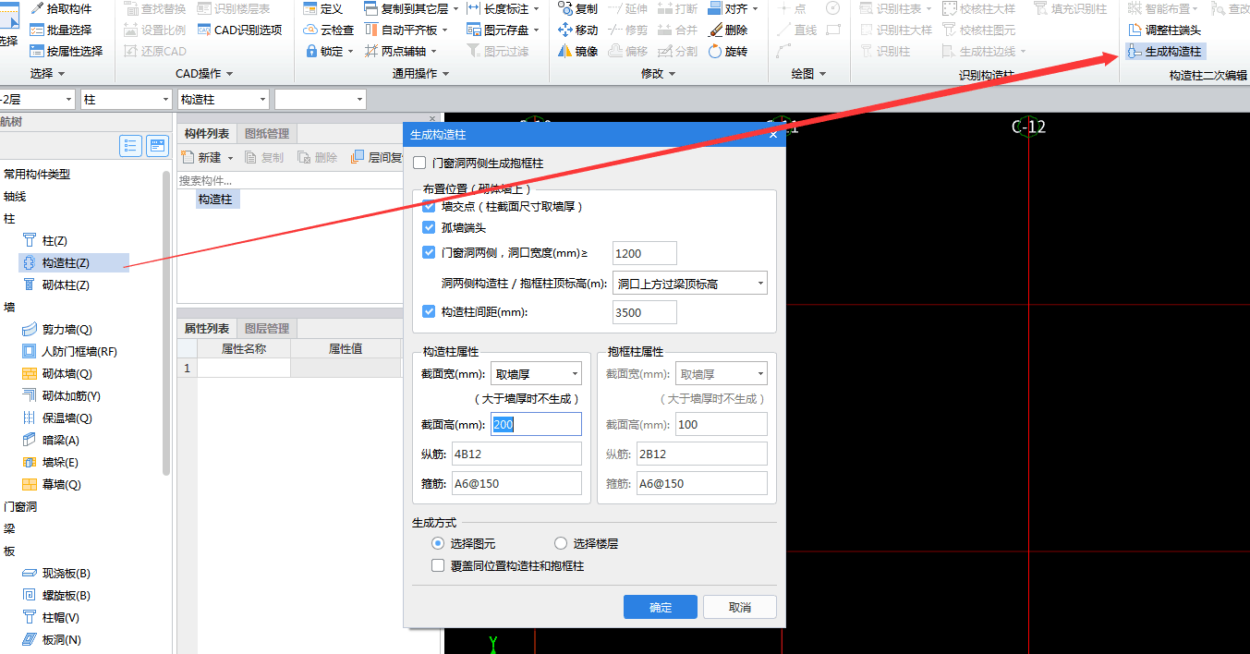
Task: Click the 构造柱 纵筋 field 4B12
Action: click(516, 454)
